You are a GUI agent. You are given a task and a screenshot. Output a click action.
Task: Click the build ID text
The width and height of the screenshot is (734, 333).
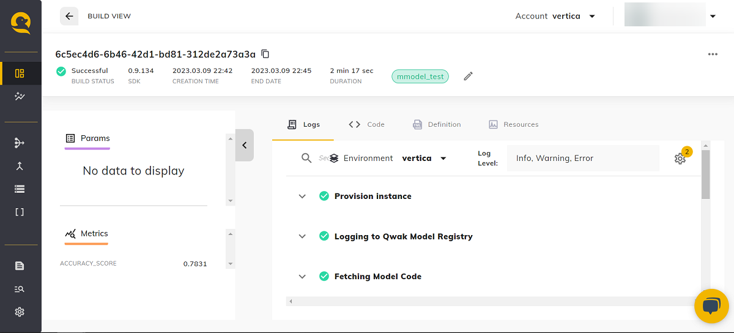[155, 54]
